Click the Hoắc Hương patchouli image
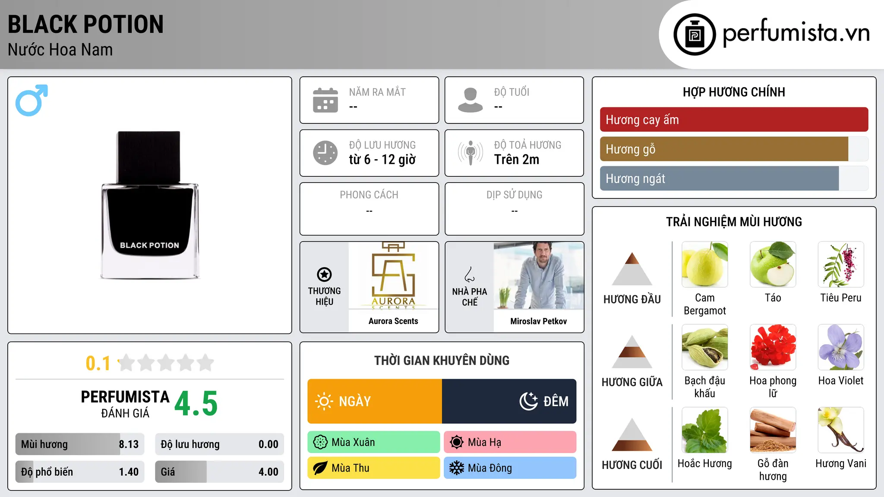The height and width of the screenshot is (497, 884). point(705,430)
